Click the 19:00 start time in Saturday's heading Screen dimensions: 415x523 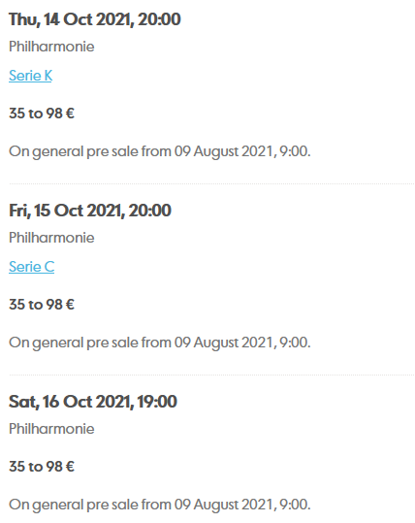pyautogui.click(x=157, y=402)
